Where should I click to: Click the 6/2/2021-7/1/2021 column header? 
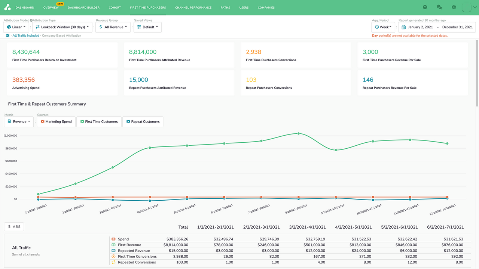tap(445, 227)
